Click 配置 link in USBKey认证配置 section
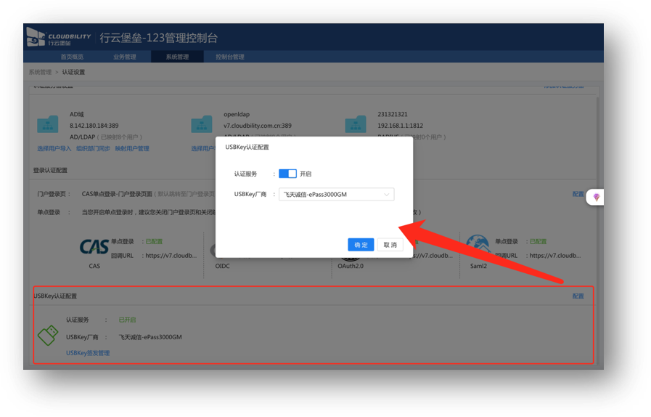Image resolution: width=651 pixels, height=417 pixels. click(x=578, y=296)
